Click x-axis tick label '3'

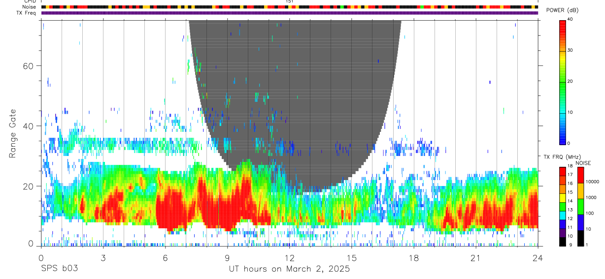(103, 258)
